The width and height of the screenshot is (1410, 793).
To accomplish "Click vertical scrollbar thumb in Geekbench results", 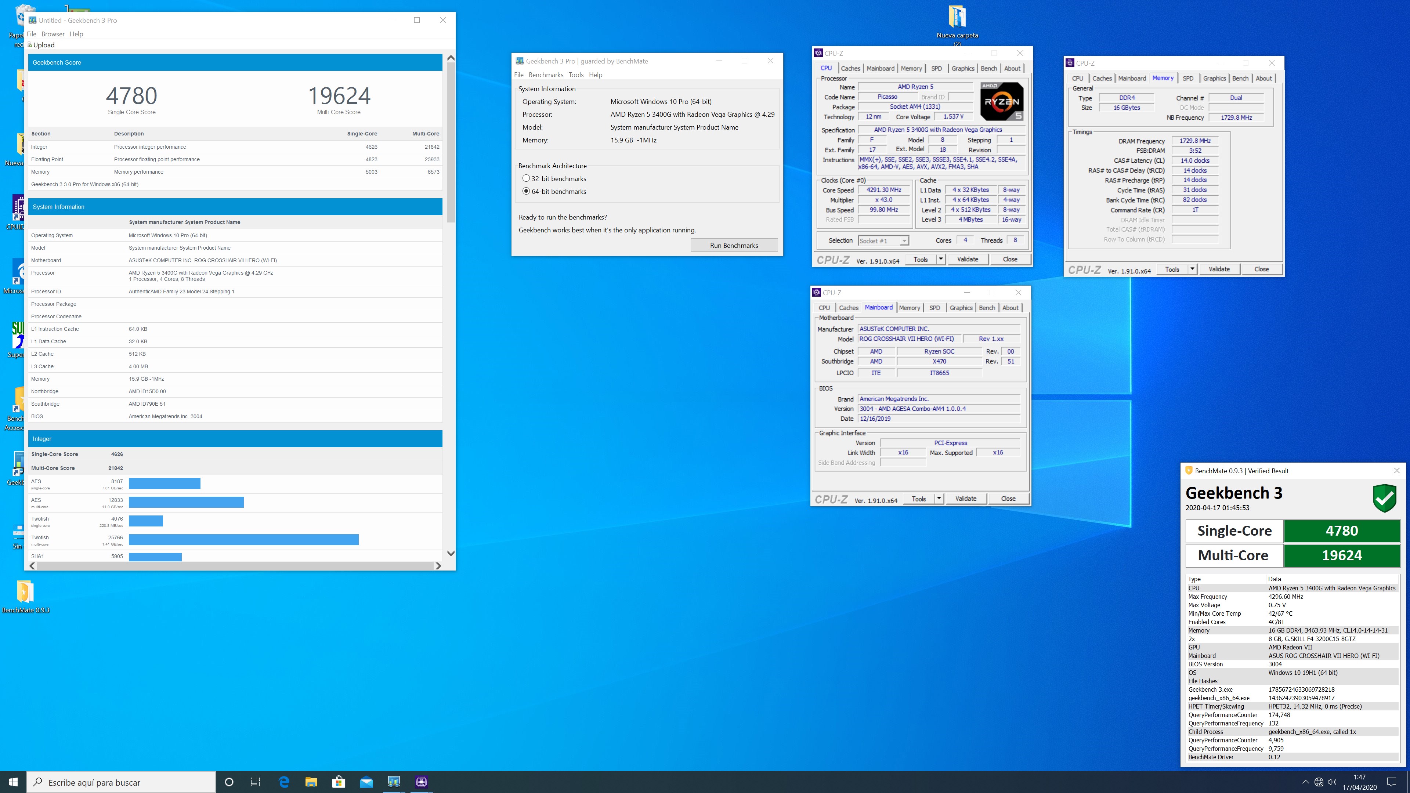I will point(451,142).
